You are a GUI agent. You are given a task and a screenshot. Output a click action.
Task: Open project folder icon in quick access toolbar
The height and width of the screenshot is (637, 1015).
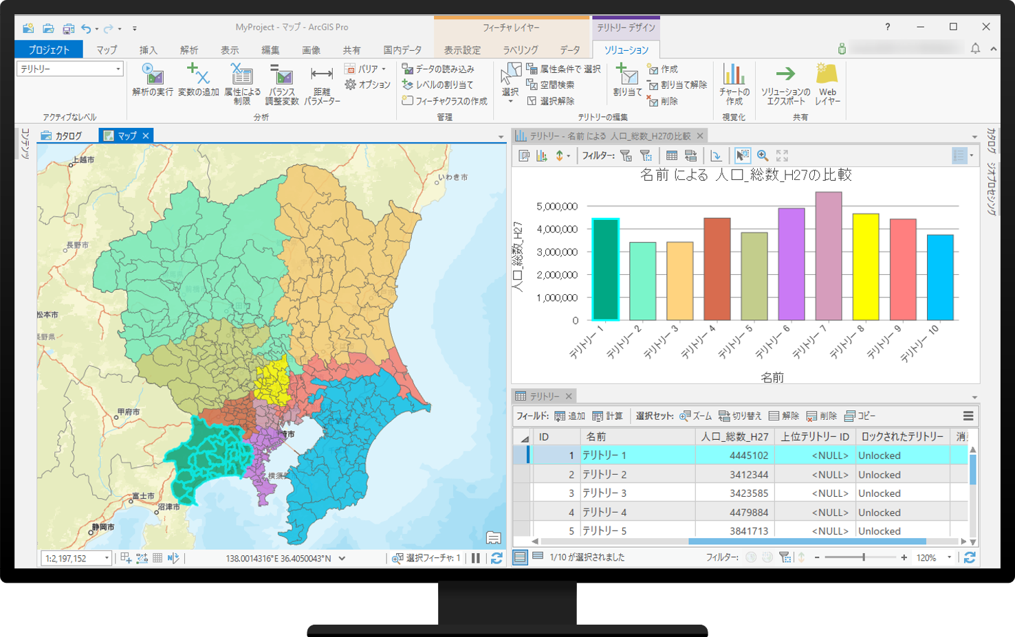(x=48, y=28)
